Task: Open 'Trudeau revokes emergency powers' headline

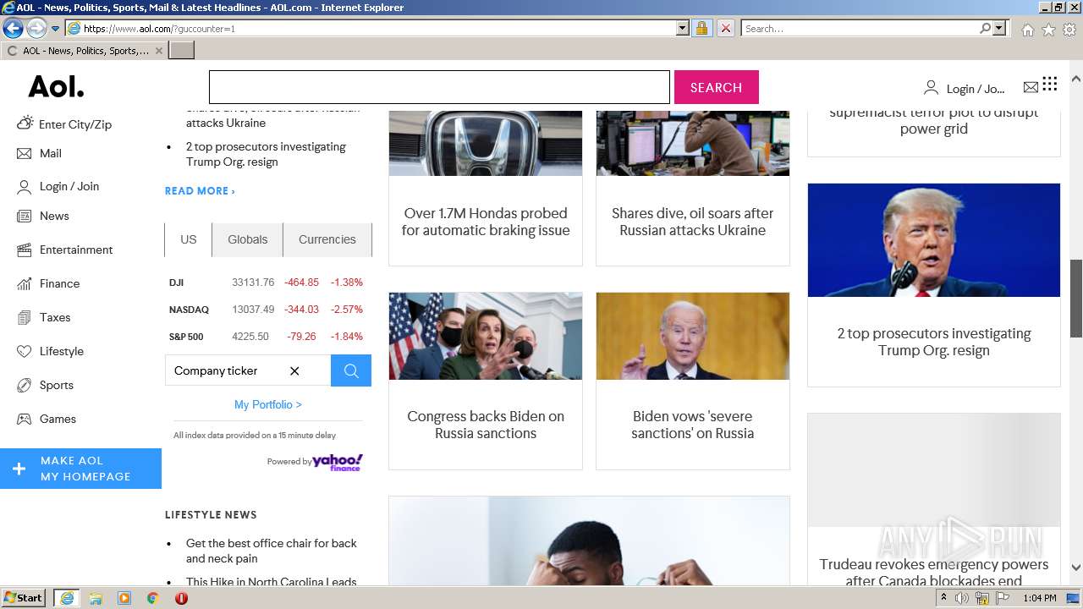Action: click(x=933, y=572)
